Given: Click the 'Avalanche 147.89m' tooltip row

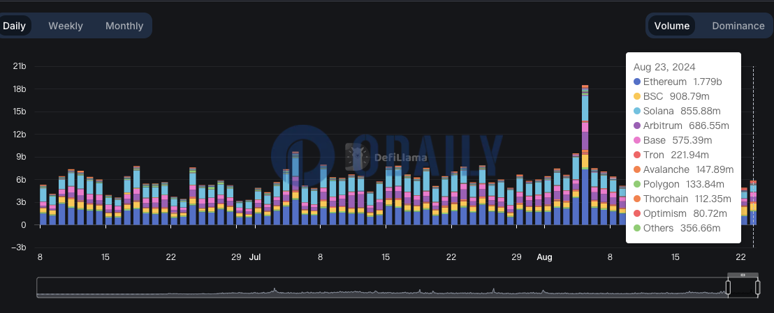Looking at the screenshot, I should click(683, 169).
